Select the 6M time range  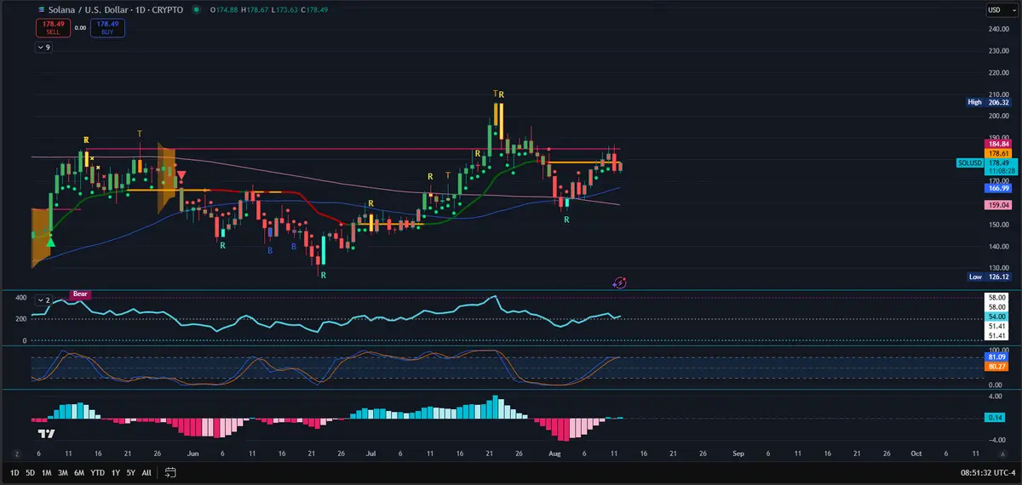pos(79,471)
